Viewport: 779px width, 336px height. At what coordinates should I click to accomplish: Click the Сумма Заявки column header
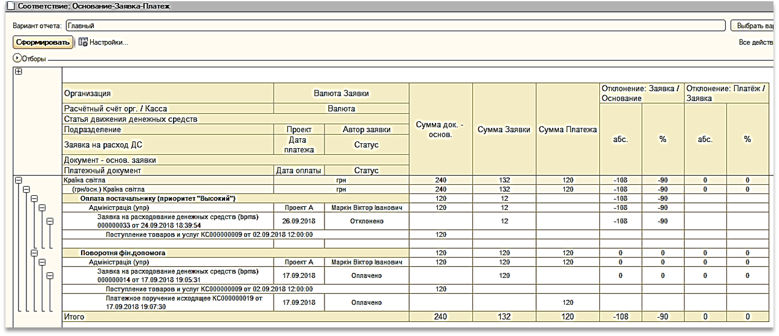click(504, 130)
